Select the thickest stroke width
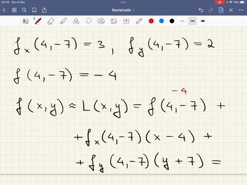Screen dimensions: 247x185 pos(203,21)
